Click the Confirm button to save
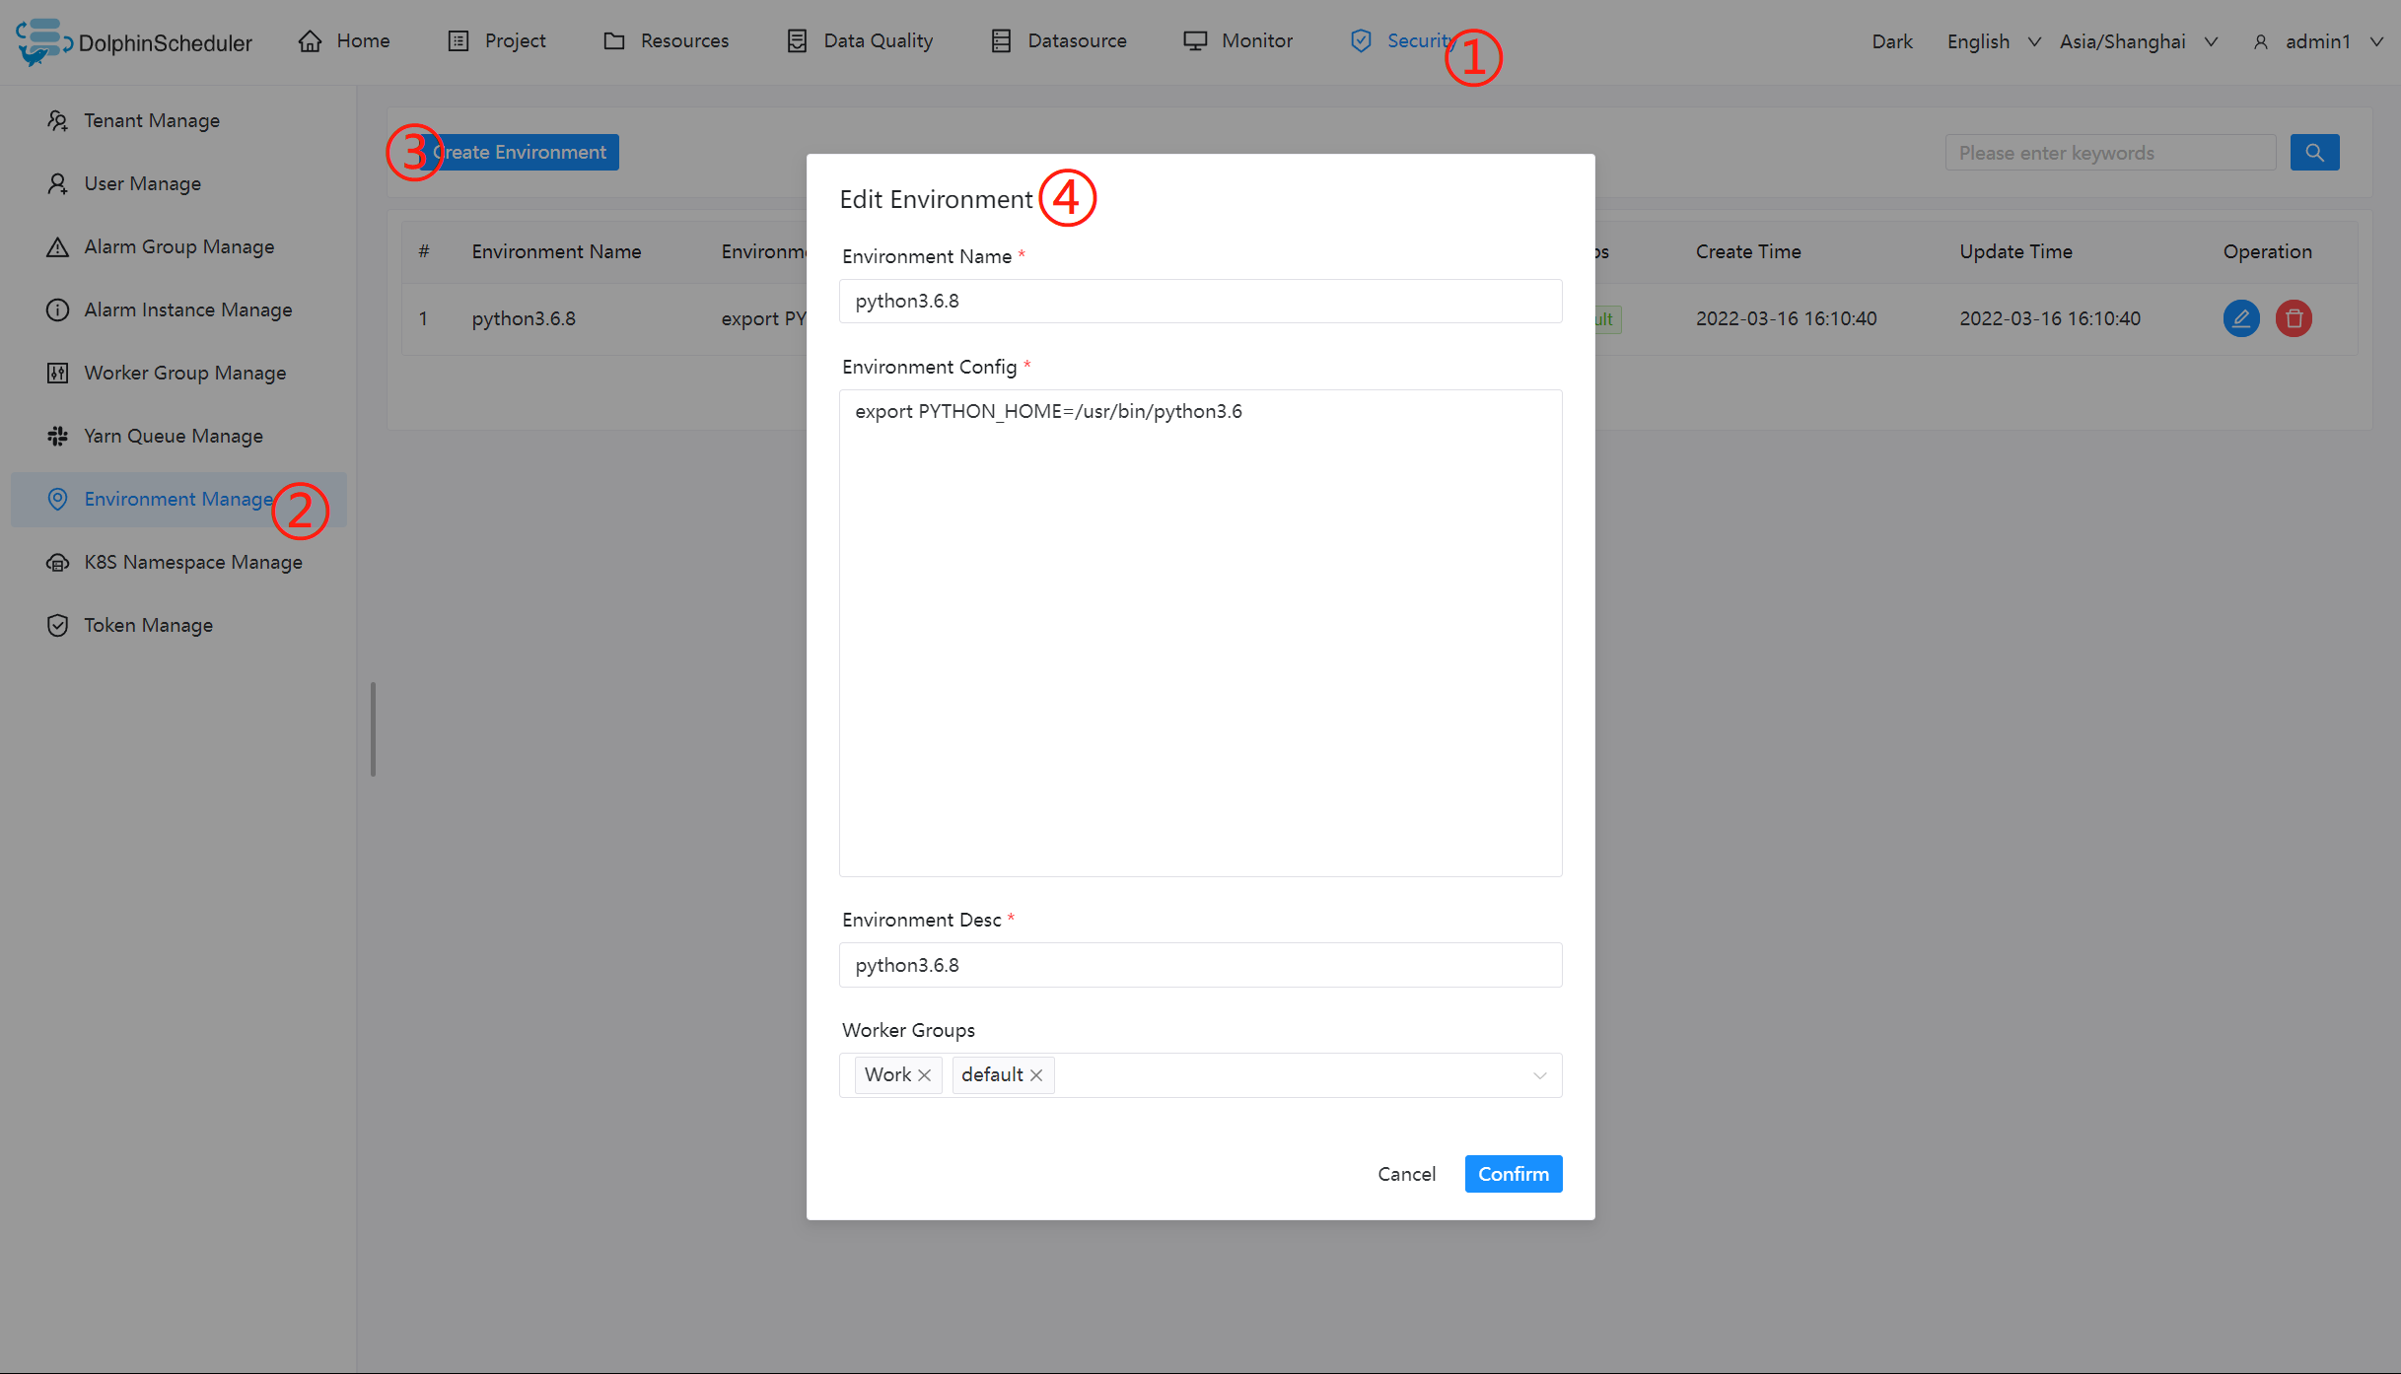The image size is (2401, 1374). [x=1513, y=1173]
